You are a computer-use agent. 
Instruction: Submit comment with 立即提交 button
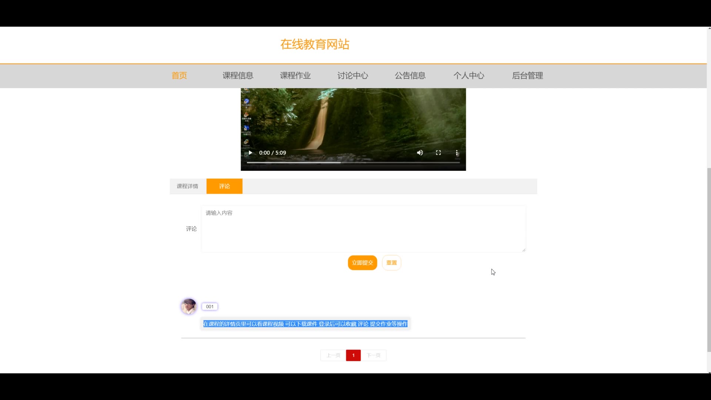click(x=363, y=263)
